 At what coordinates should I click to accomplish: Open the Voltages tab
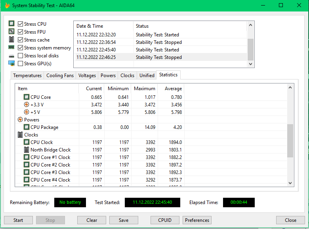pyautogui.click(x=87, y=76)
